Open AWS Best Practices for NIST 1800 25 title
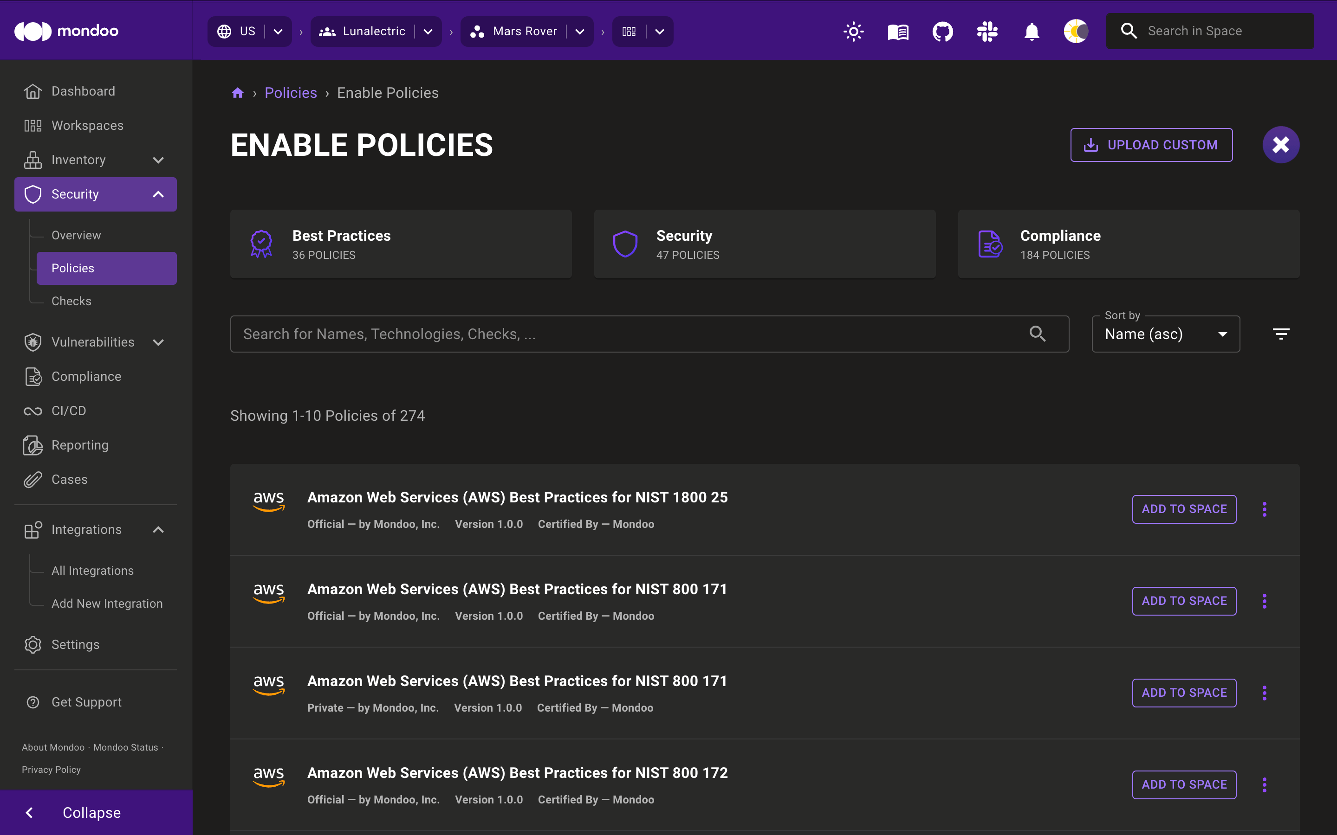Screen dimensions: 1337x835 (517, 497)
